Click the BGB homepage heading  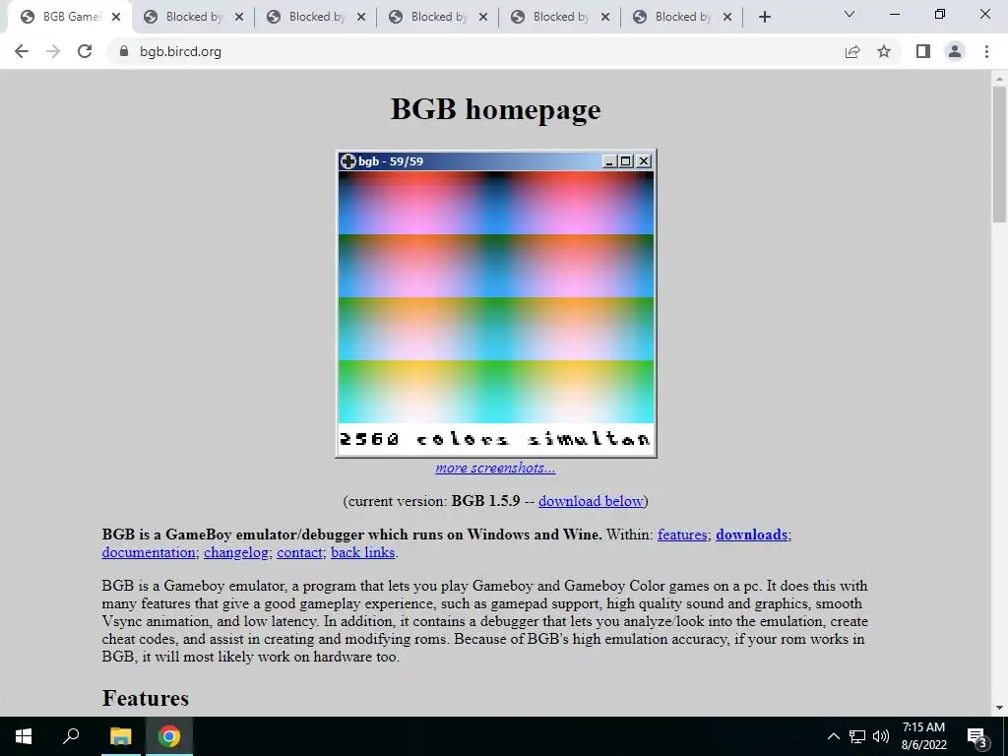pyautogui.click(x=496, y=108)
